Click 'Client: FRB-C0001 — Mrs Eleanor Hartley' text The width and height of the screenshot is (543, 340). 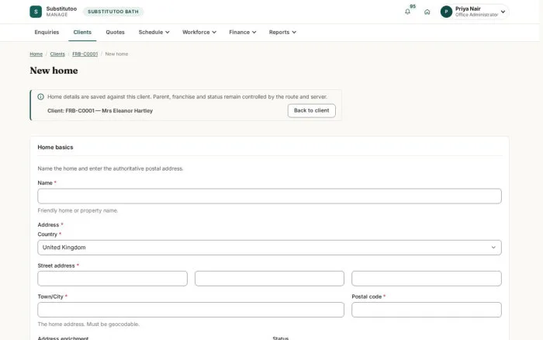100,111
